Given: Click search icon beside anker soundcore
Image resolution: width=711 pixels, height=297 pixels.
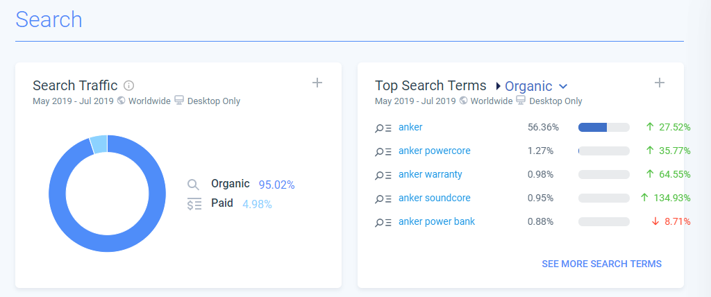Looking at the screenshot, I should (x=383, y=198).
